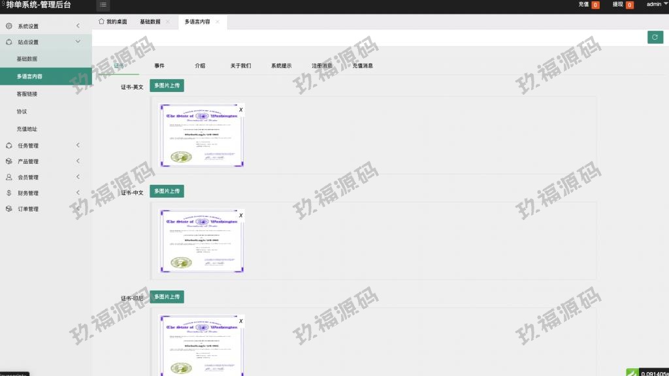The height and width of the screenshot is (376, 669).
Task: Click the 会员管理 user icon
Action: pos(8,177)
